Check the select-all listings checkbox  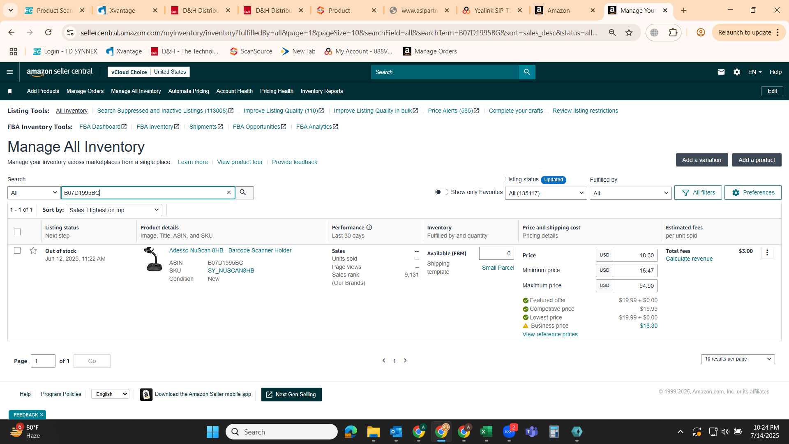coord(17,232)
